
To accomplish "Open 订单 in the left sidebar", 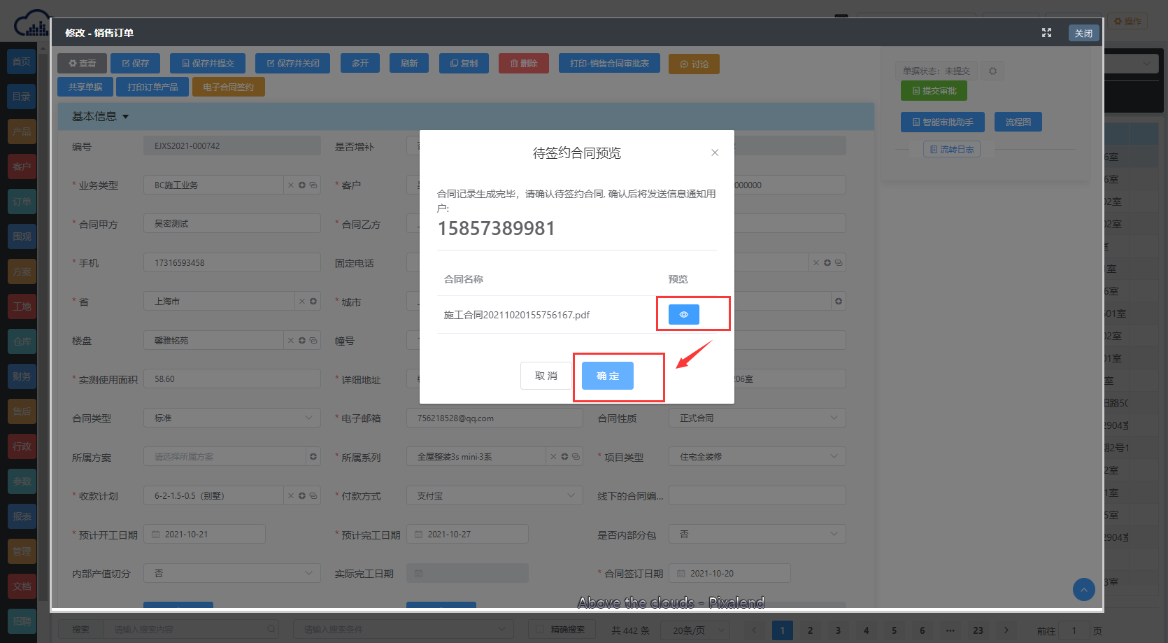I will [x=22, y=202].
